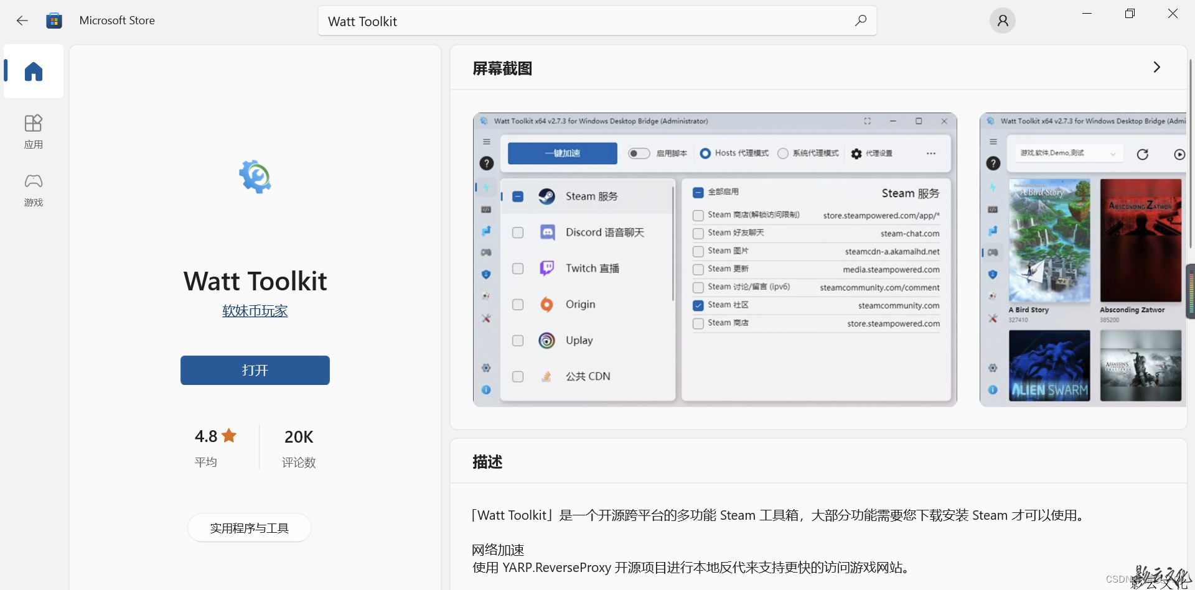Open the Steam 服务 screenshot thumbnail
Screen dimensions: 1195x590
715,259
